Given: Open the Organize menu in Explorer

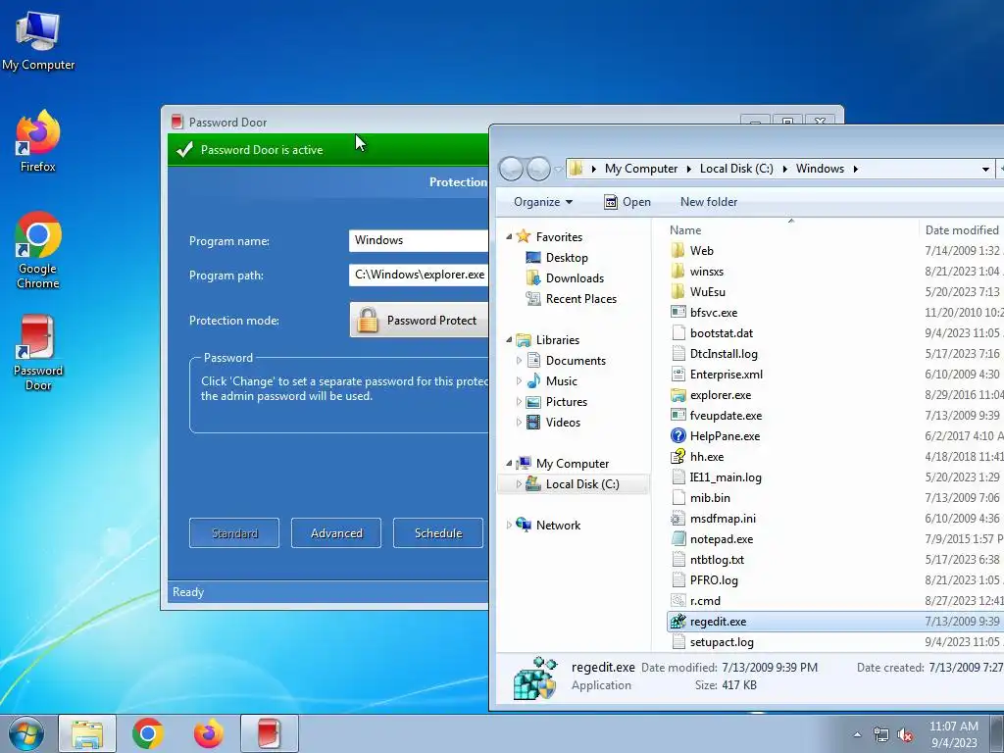Looking at the screenshot, I should [x=543, y=202].
